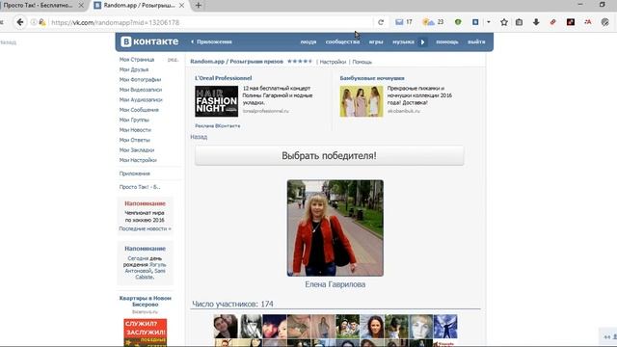
Task: Click the app star rating
Action: click(300, 62)
